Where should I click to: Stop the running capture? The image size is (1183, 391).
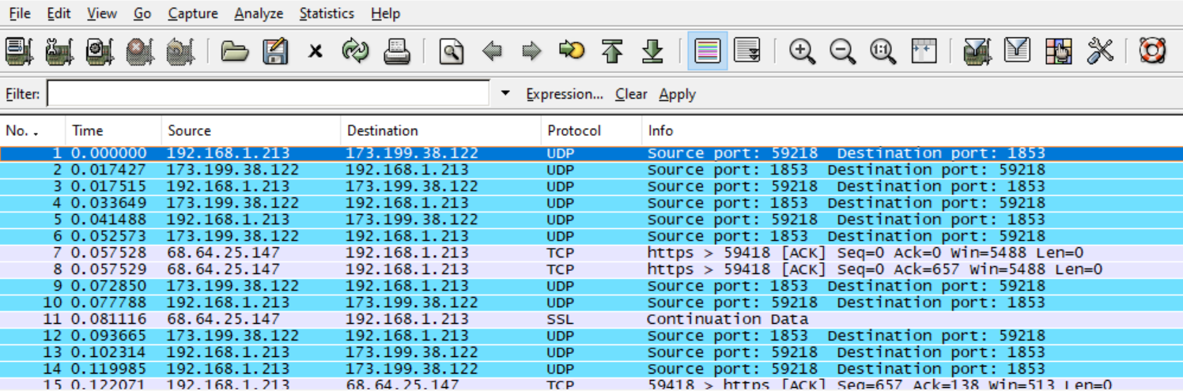point(140,52)
